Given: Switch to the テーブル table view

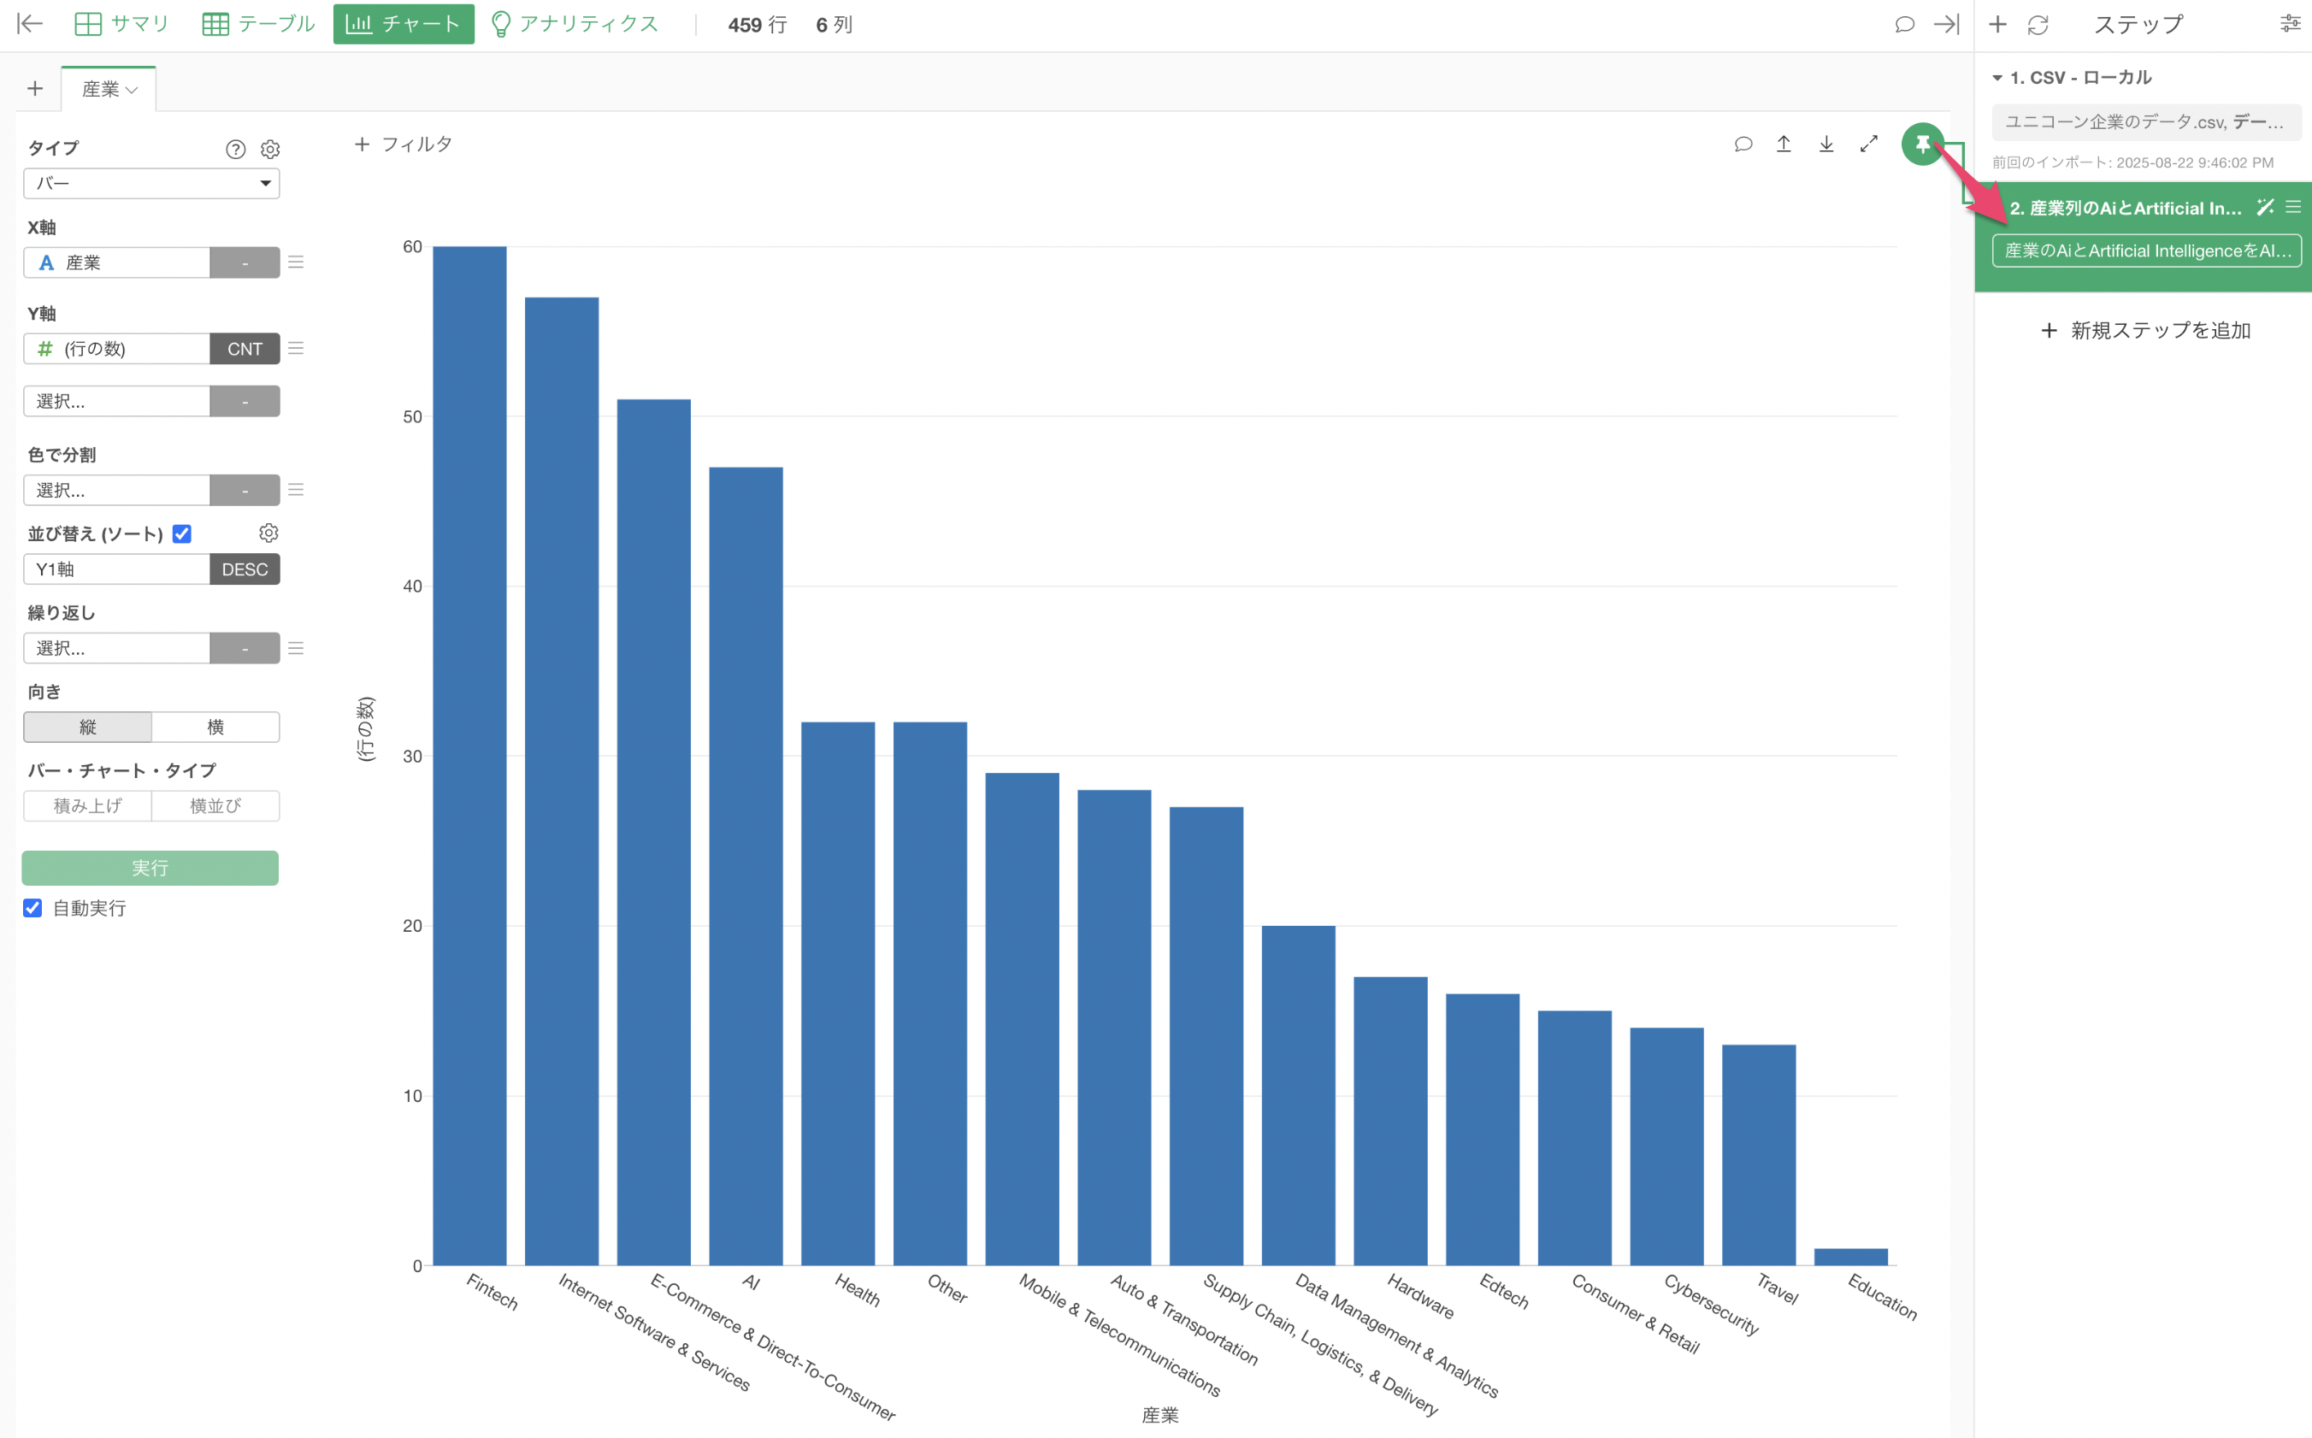Looking at the screenshot, I should click(x=259, y=24).
